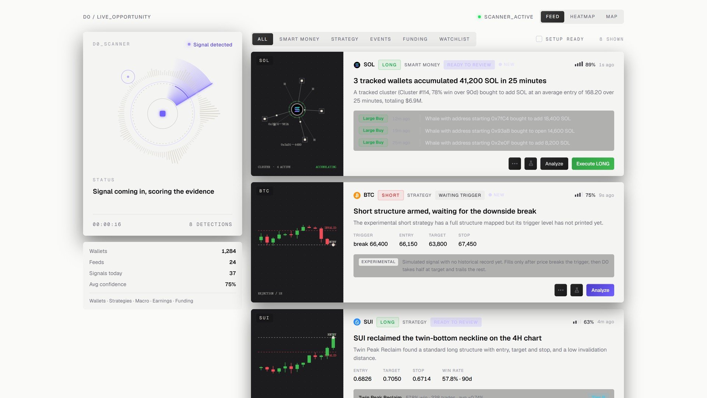Click SOL signal strength bars icon

pos(579,64)
